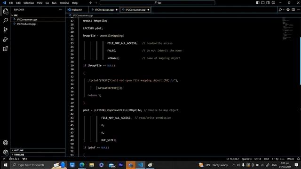The height and width of the screenshot is (169, 301).
Task: Open the remote window status bar icon
Action: (4, 159)
